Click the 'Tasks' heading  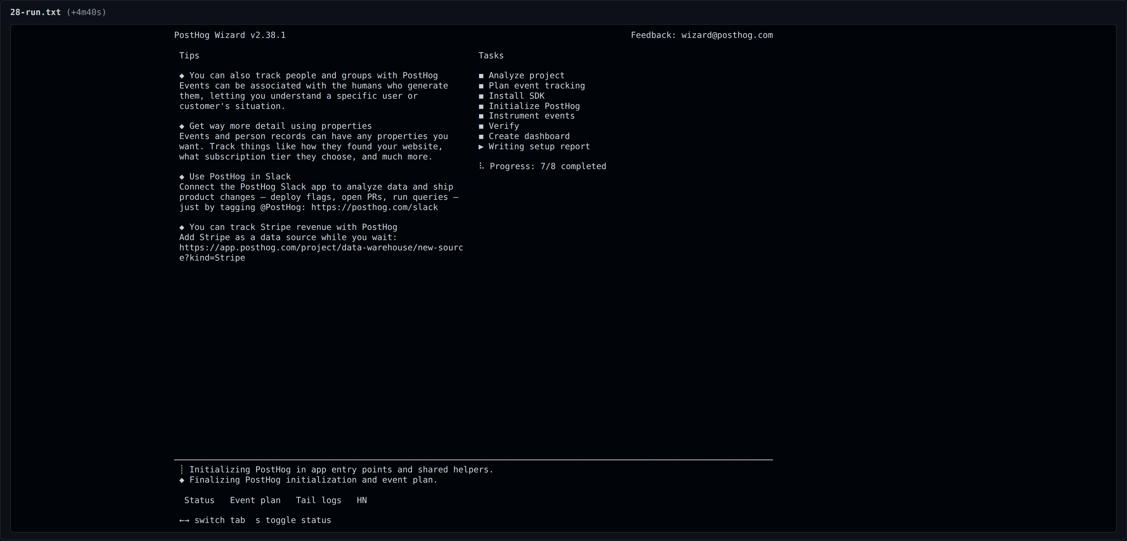click(x=491, y=56)
